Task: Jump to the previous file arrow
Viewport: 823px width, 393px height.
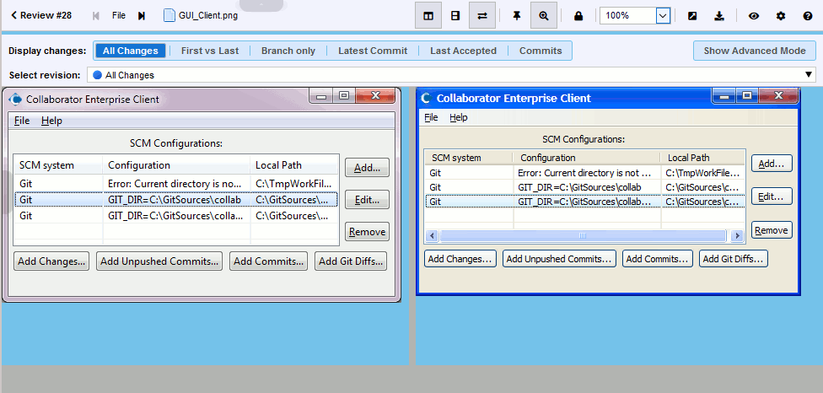Action: click(x=96, y=15)
